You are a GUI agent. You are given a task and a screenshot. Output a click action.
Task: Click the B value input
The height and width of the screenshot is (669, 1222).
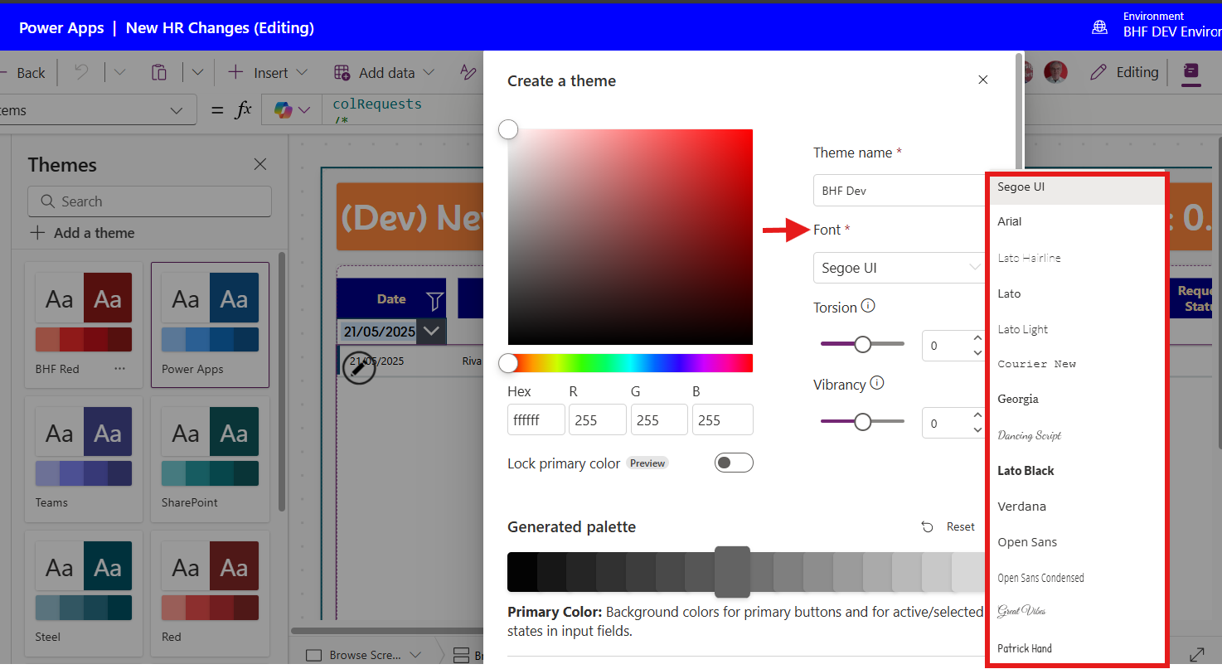723,419
